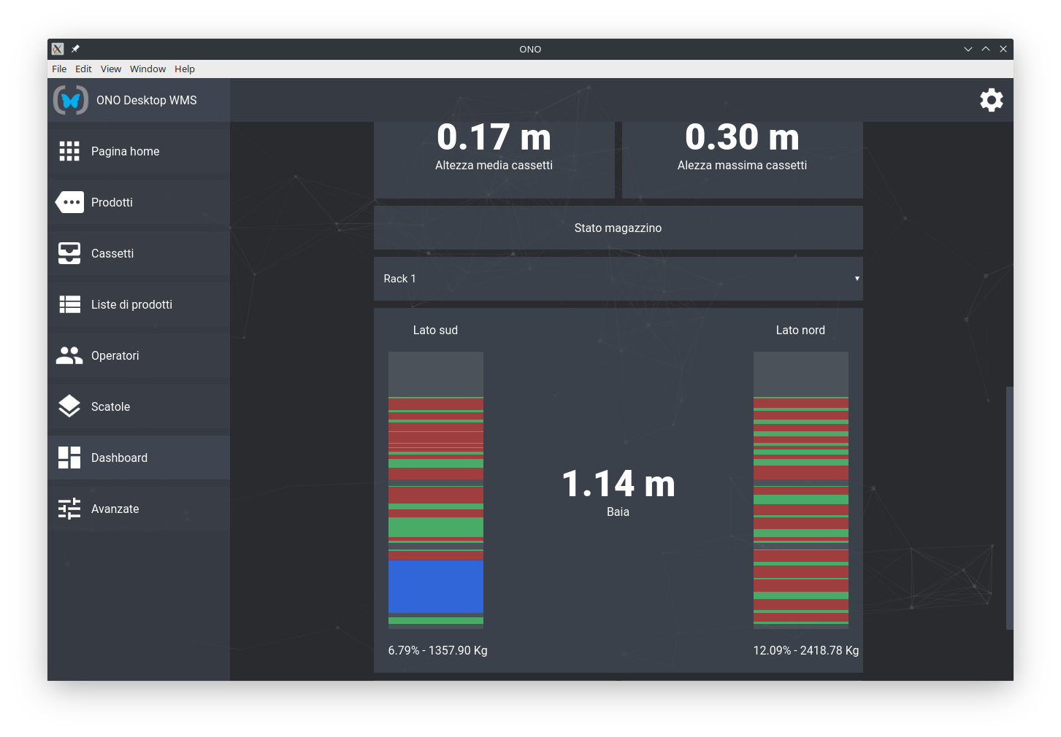Viewport: 1061px width, 737px height.
Task: Click the X app icon in title bar
Action: [x=58, y=49]
